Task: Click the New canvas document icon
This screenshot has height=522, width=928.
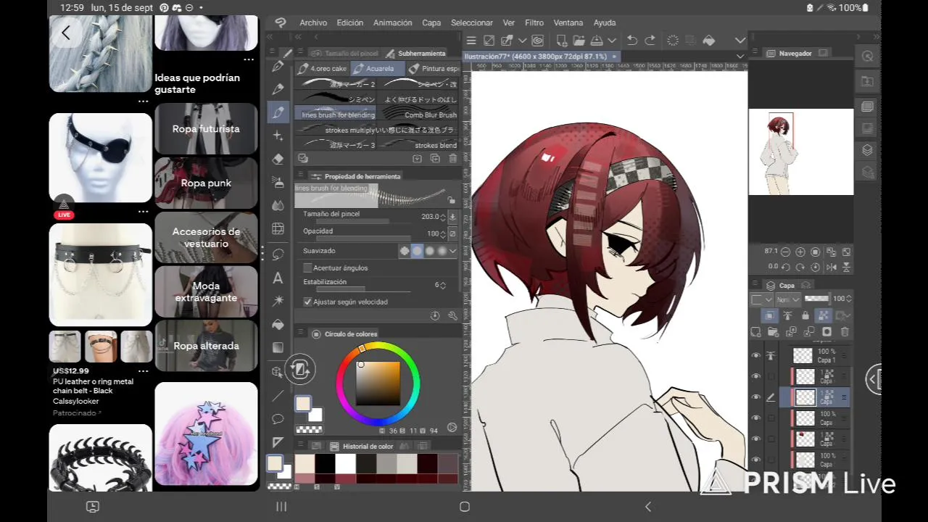Action: (562, 41)
